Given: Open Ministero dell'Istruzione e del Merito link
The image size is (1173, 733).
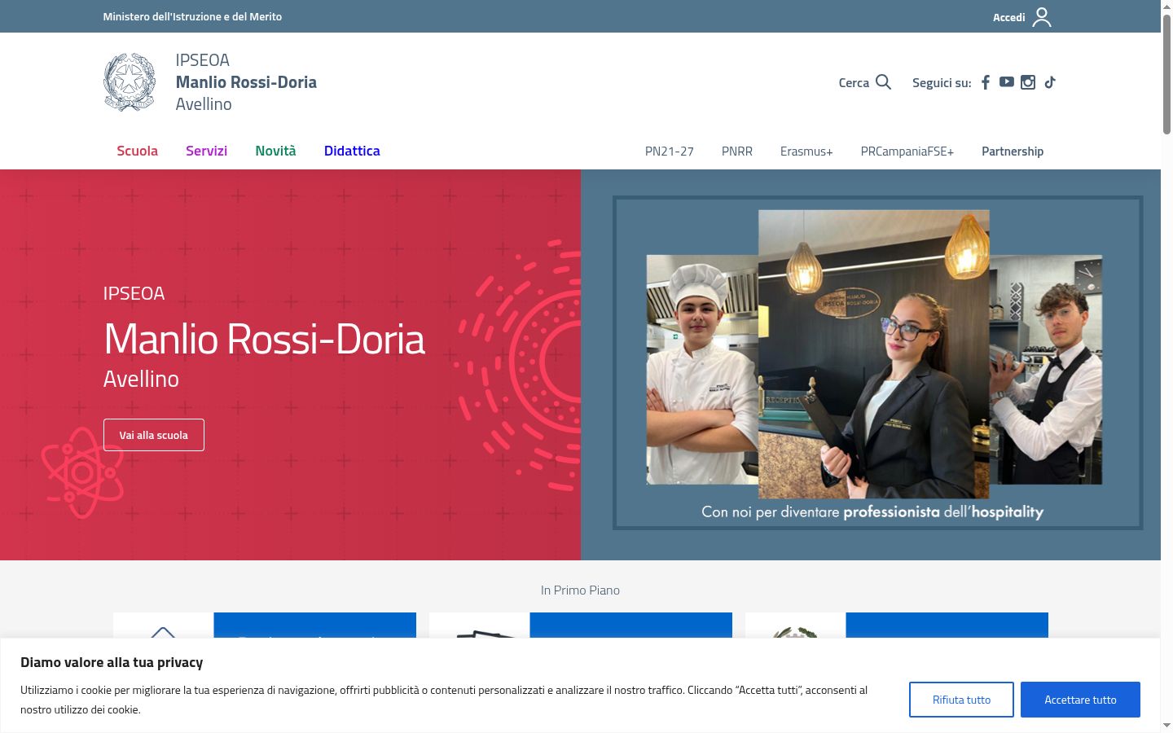Looking at the screenshot, I should 192,16.
